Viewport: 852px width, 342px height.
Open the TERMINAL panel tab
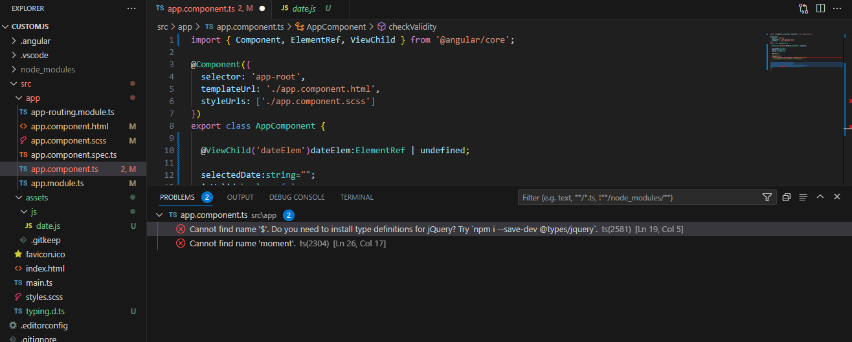[357, 197]
